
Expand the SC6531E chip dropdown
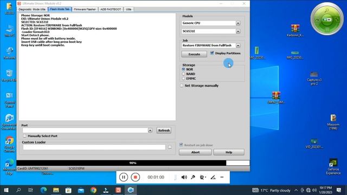click(x=238, y=31)
